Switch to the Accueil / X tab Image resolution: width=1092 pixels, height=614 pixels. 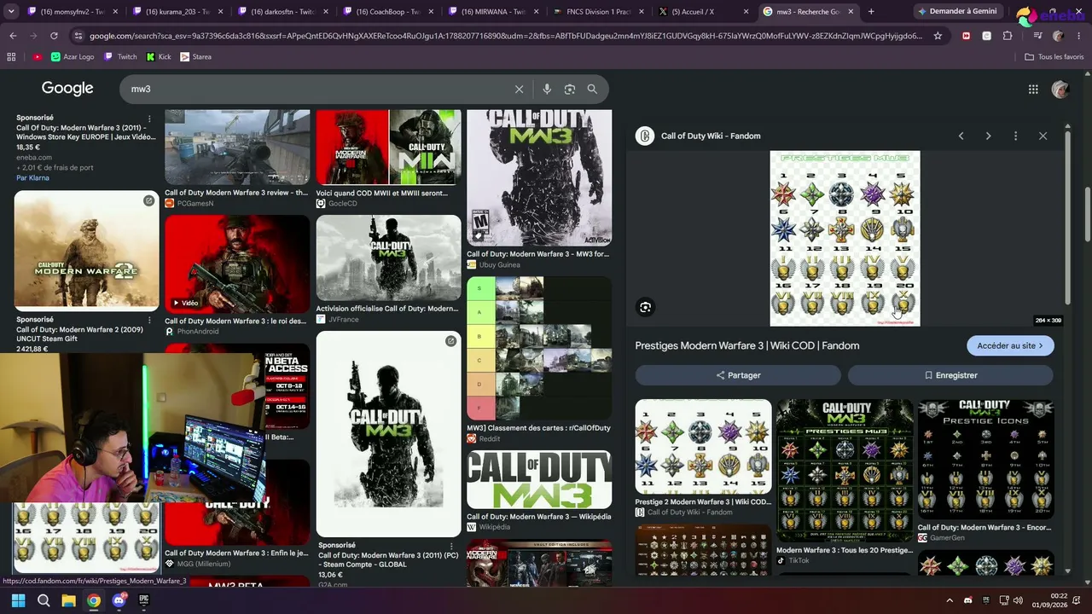pyautogui.click(x=702, y=12)
